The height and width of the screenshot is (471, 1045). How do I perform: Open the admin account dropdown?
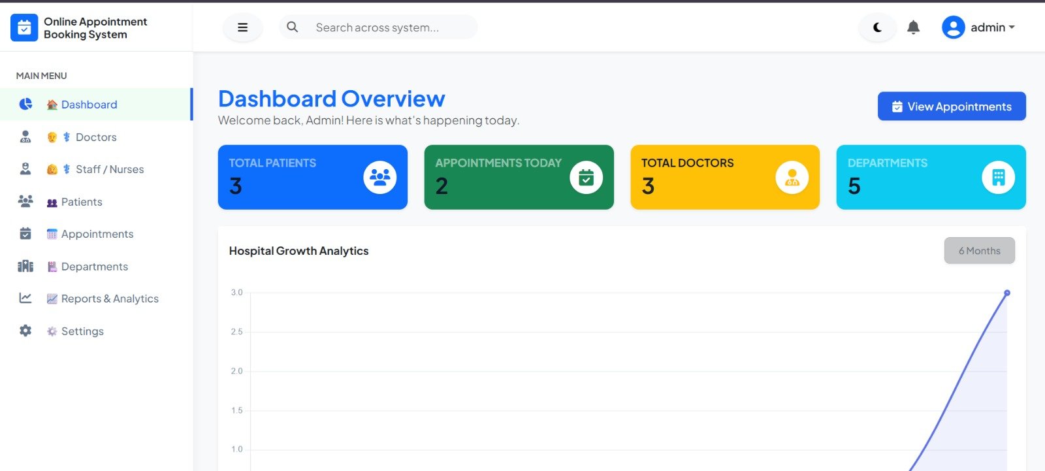992,27
